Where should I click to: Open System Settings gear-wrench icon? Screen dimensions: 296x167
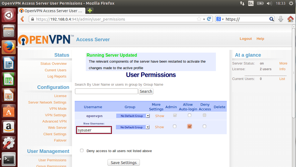pos(9,143)
